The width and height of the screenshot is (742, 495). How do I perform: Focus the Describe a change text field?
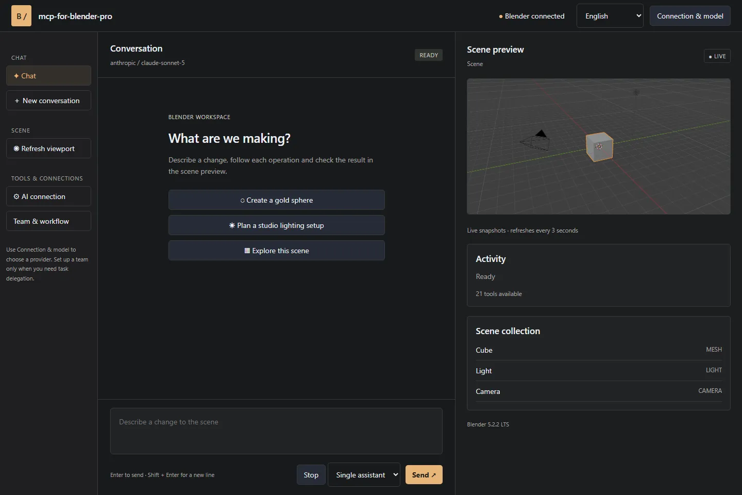(276, 431)
